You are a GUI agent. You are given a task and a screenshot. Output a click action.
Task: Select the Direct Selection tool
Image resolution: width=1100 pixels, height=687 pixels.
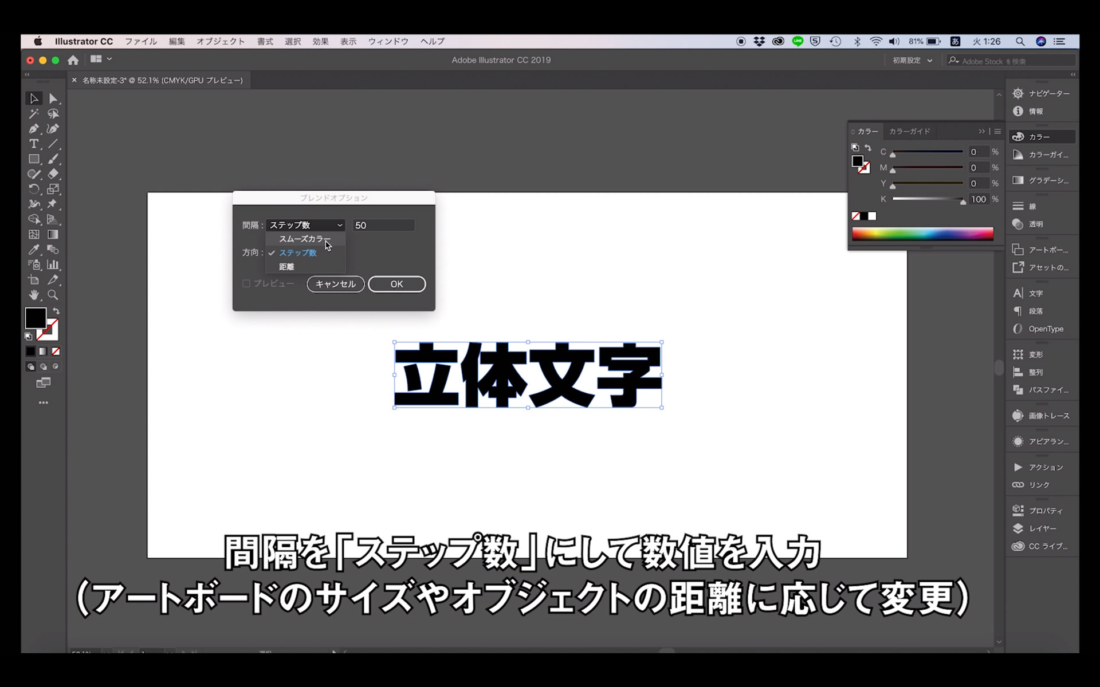(53, 98)
